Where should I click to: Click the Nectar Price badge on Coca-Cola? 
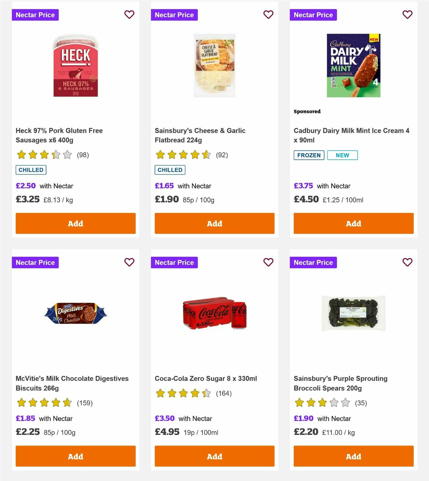[x=174, y=262]
